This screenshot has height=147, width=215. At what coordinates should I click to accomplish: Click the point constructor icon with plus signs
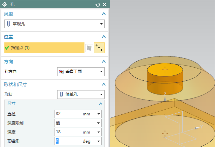click(99, 48)
